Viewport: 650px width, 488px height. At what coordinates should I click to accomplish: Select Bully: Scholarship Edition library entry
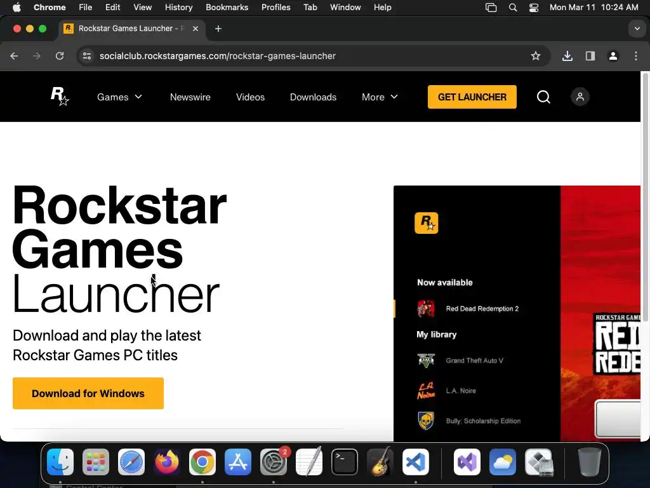pos(483,421)
